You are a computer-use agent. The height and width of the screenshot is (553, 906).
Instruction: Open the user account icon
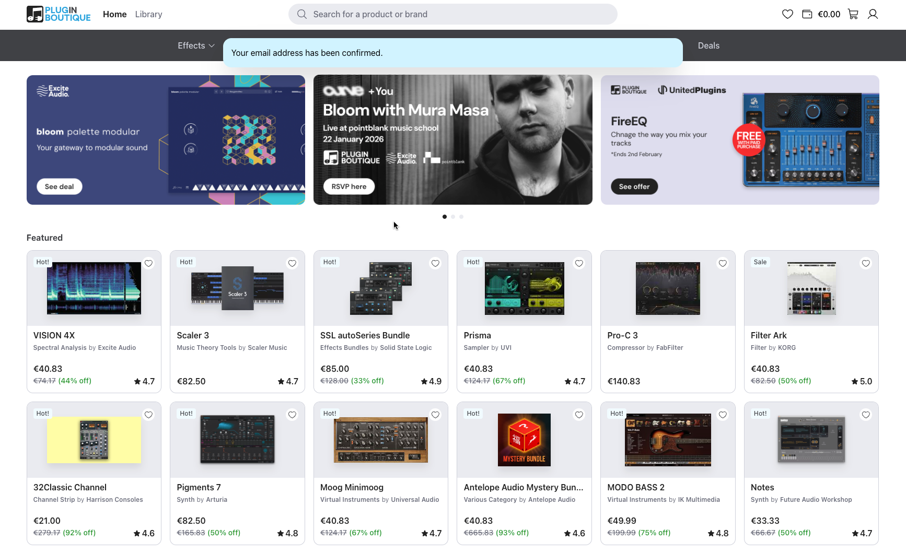[x=873, y=14]
